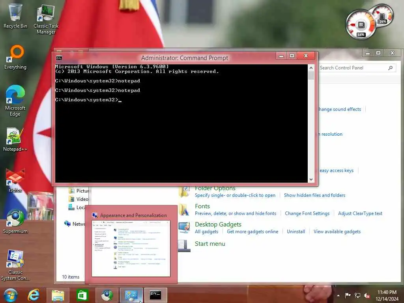Open the Fonts heading link
This screenshot has height=303, width=404.
point(202,206)
